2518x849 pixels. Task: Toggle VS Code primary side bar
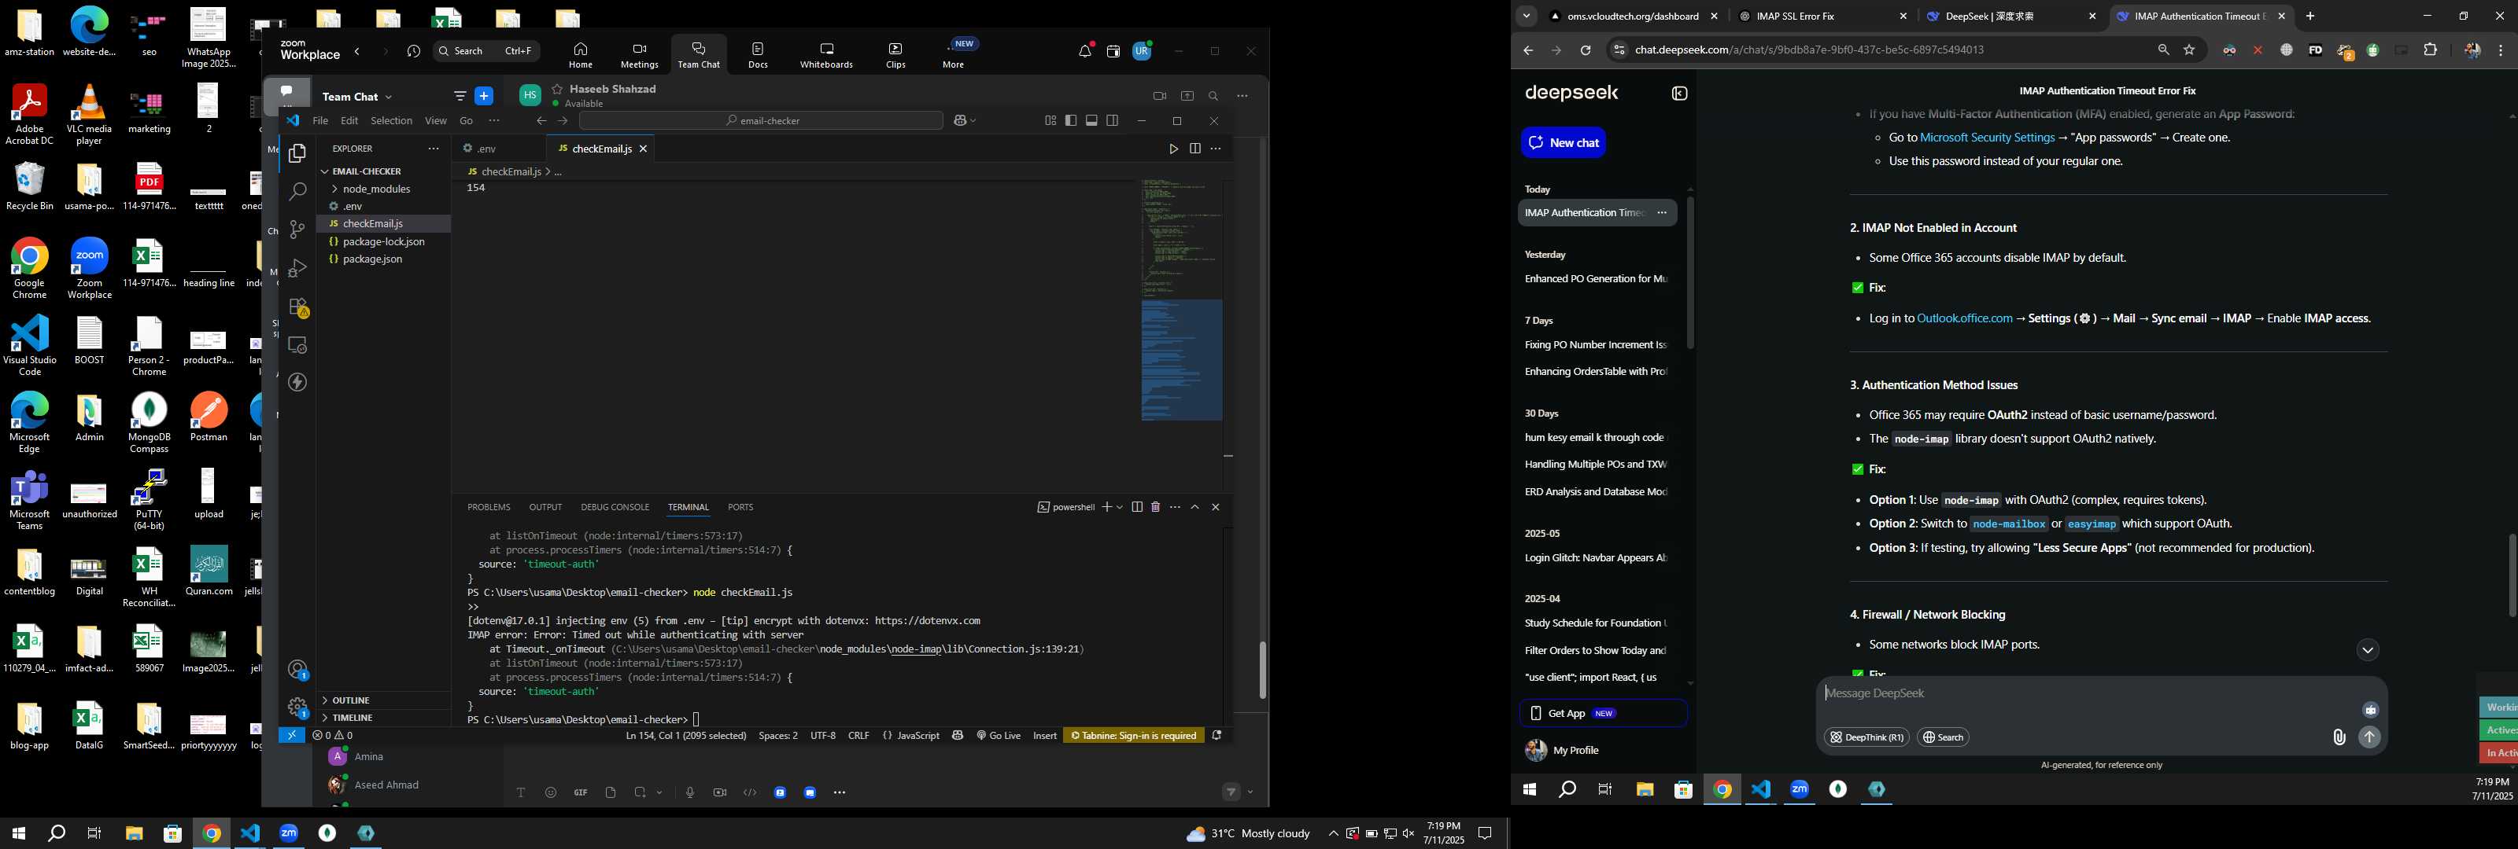(1070, 121)
